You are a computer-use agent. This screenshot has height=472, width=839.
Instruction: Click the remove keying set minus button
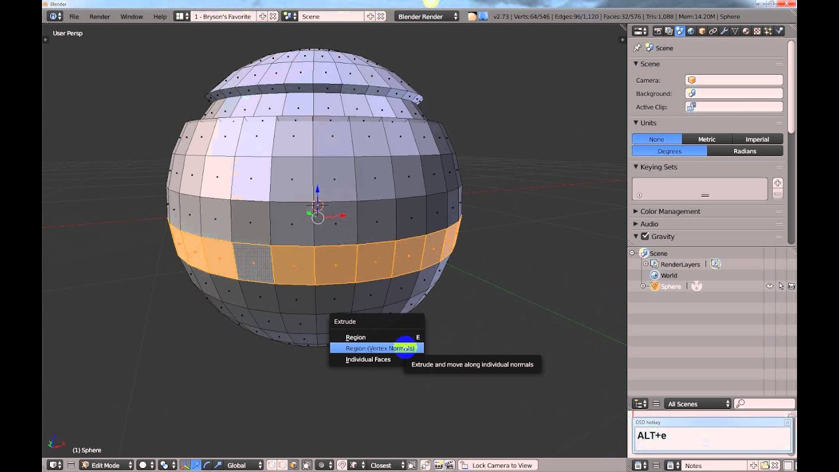pos(777,194)
